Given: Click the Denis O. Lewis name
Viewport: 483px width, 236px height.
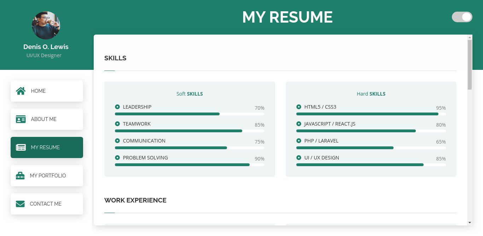Looking at the screenshot, I should coord(46,47).
